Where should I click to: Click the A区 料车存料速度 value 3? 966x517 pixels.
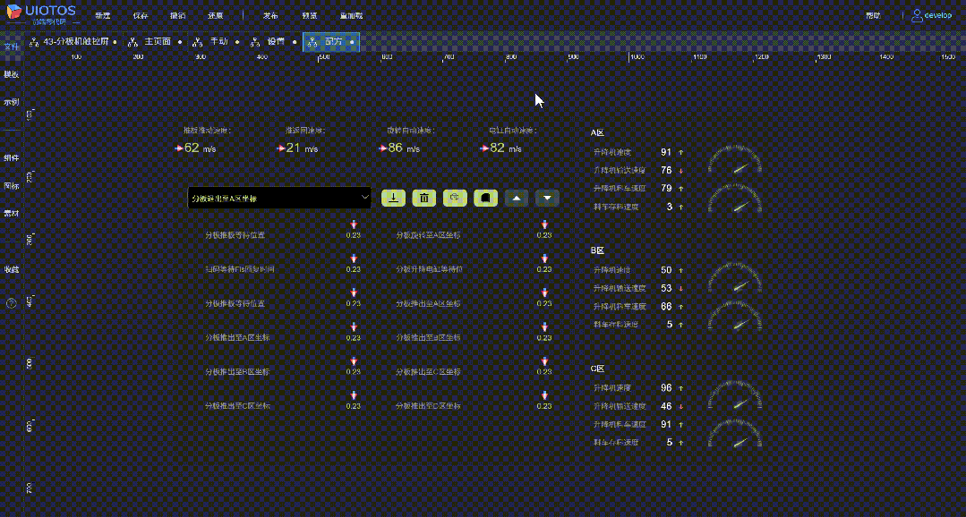tap(670, 207)
